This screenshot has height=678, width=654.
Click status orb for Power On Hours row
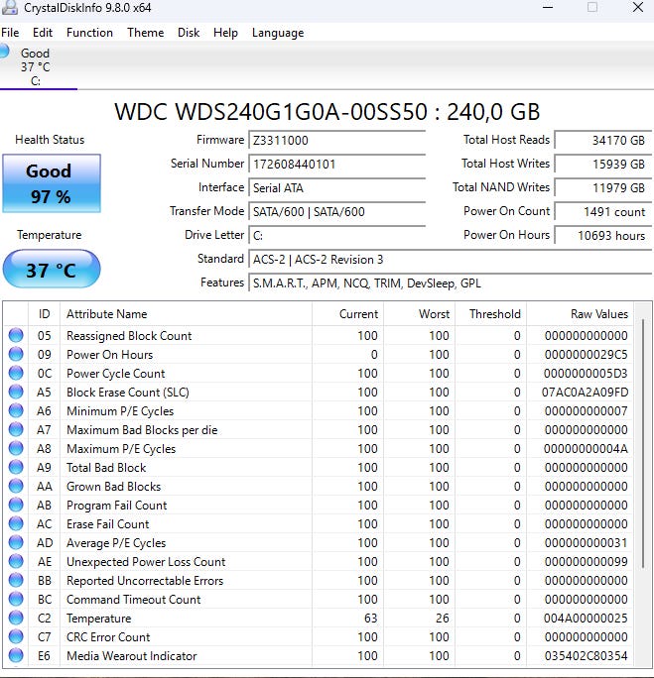point(16,354)
